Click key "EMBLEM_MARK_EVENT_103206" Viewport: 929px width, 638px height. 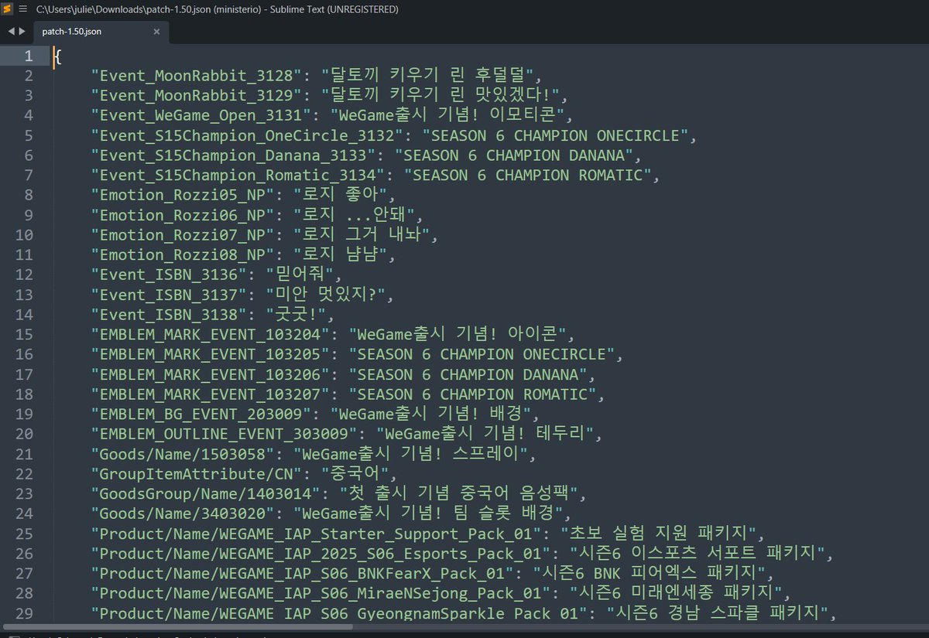point(210,374)
